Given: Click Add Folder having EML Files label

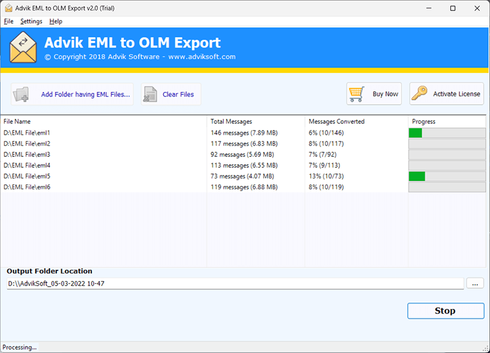Looking at the screenshot, I should [85, 94].
